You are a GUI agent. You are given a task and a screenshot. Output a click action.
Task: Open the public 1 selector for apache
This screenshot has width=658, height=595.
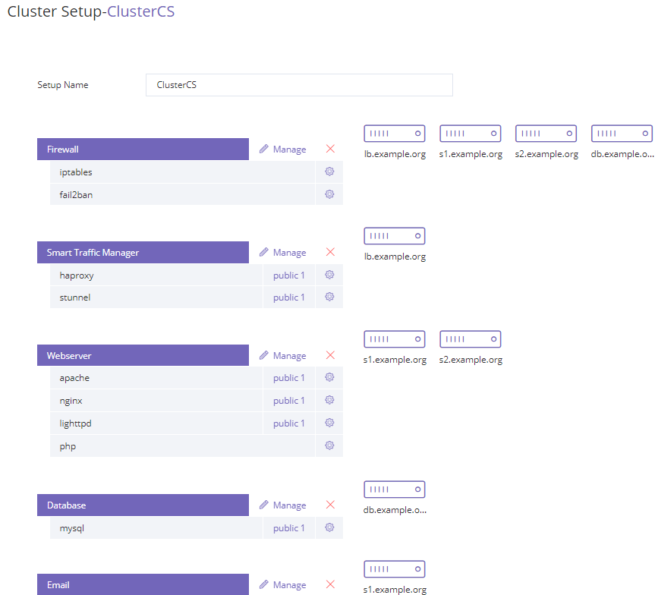tap(288, 378)
